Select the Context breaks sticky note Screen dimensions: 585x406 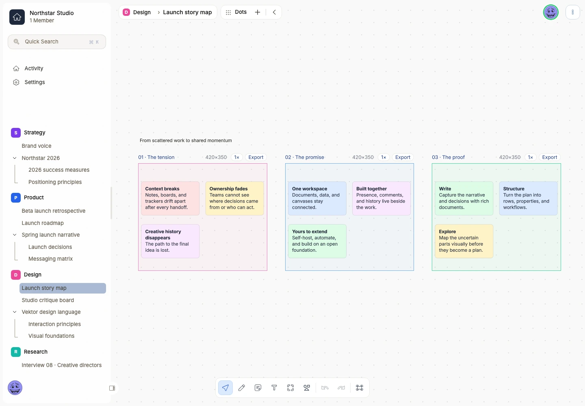tap(170, 198)
